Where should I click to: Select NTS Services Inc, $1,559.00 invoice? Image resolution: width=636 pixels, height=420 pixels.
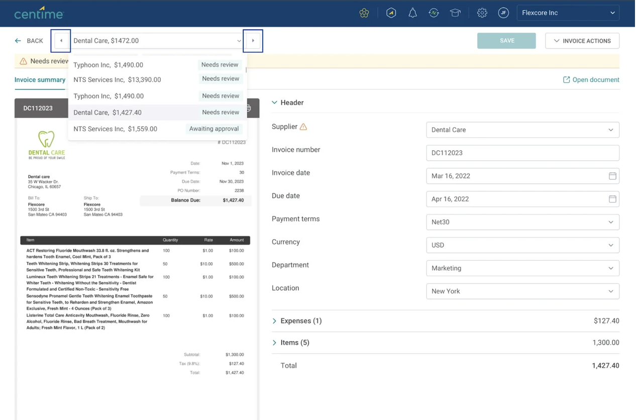(x=157, y=129)
